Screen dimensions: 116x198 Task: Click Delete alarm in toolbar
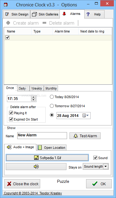(x=58, y=23)
